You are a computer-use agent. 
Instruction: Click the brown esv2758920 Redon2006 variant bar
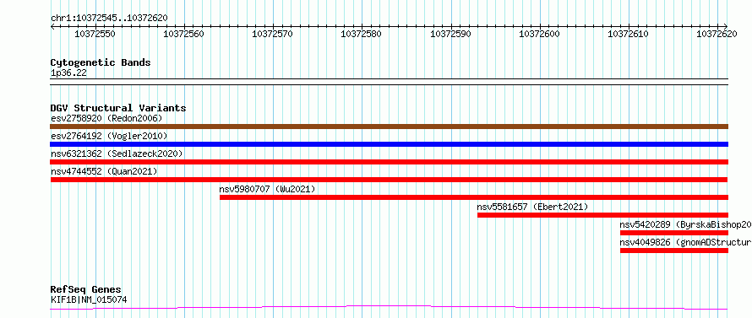[389, 127]
